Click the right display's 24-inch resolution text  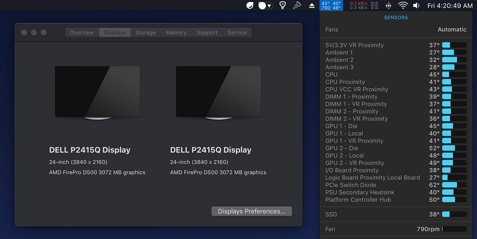coord(199,162)
